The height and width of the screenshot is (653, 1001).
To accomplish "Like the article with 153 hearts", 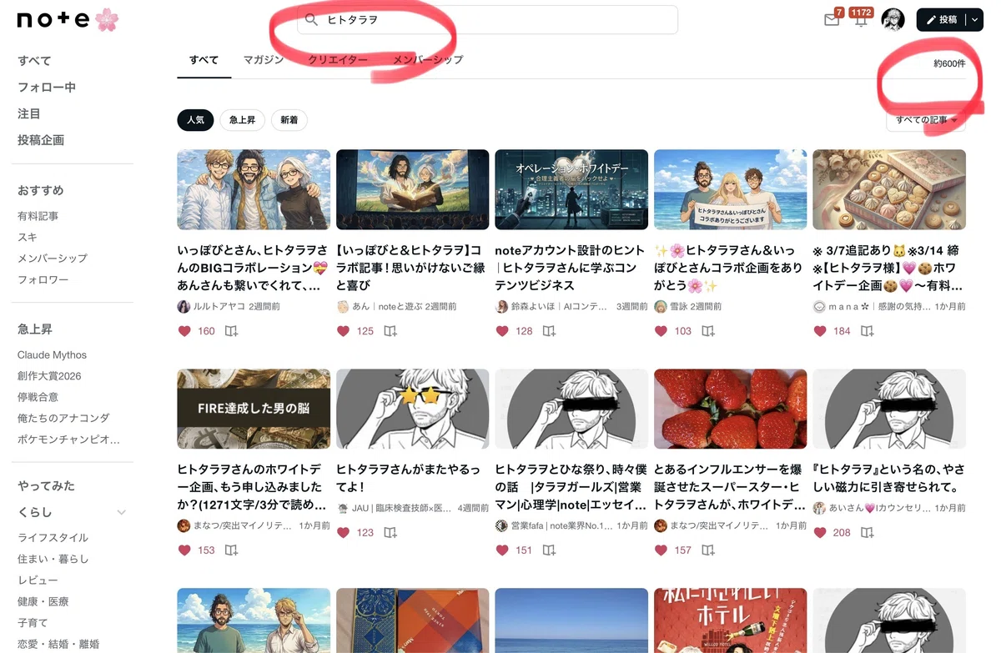I will (184, 550).
